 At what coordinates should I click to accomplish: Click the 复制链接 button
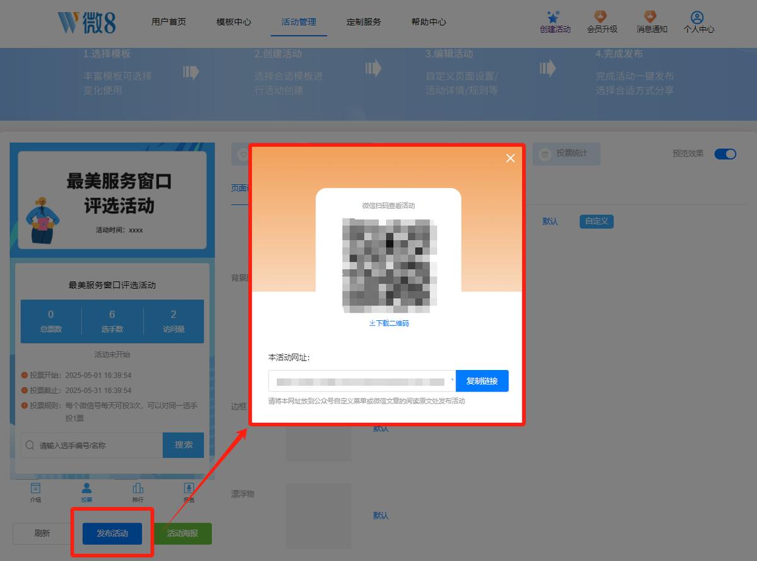(x=482, y=381)
